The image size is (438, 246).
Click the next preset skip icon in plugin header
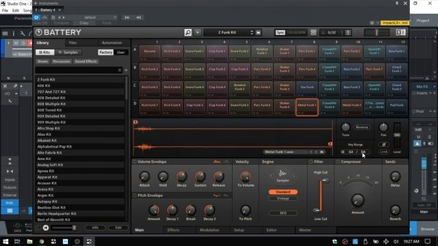click(x=138, y=17)
